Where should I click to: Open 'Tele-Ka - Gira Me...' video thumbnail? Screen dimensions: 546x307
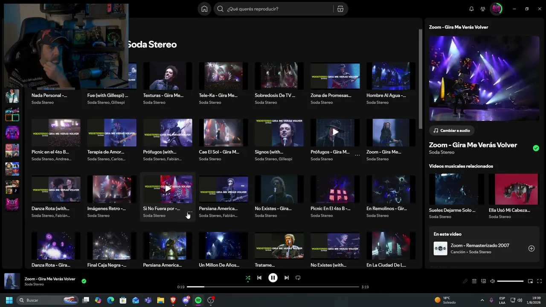(x=224, y=76)
